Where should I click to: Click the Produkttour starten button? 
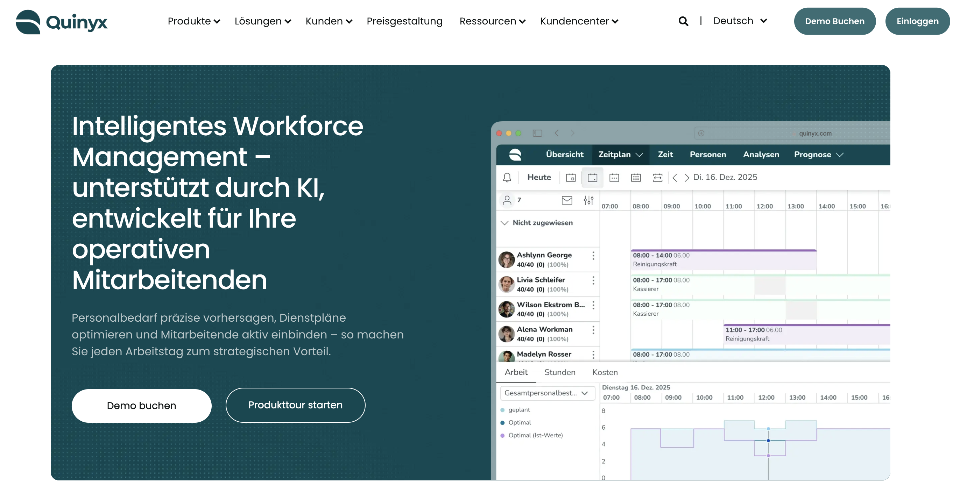pyautogui.click(x=295, y=405)
